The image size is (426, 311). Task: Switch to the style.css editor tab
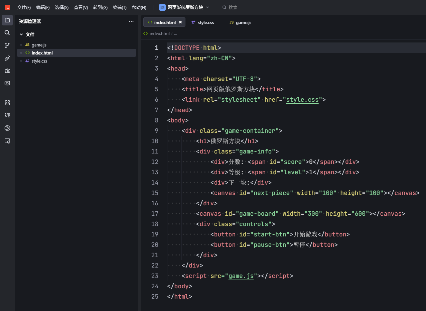[202, 22]
